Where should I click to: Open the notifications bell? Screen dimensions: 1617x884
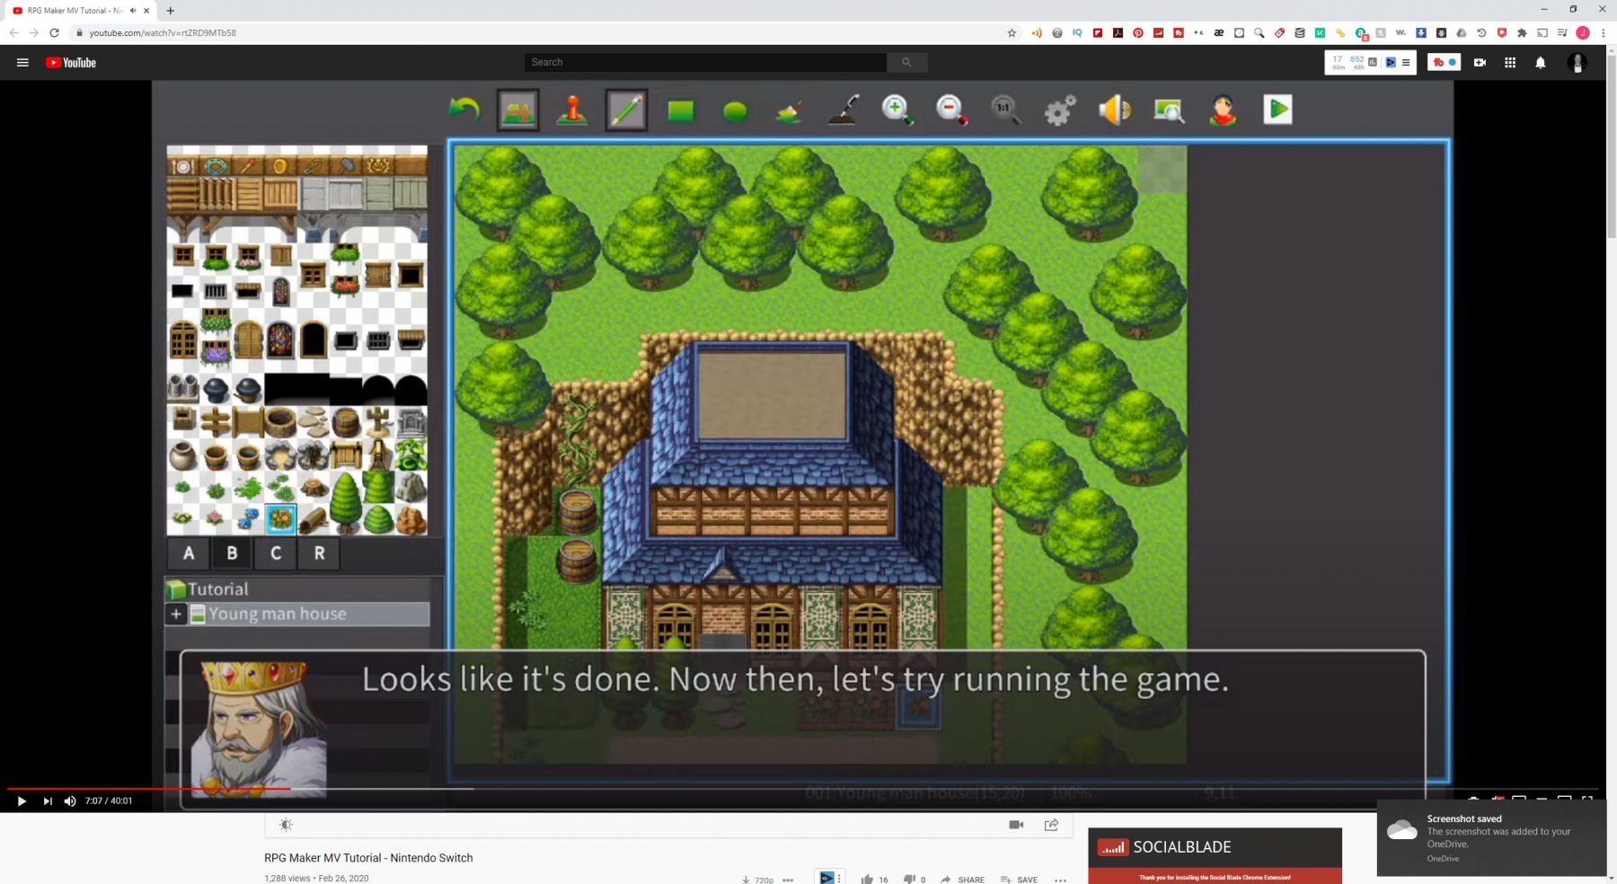click(x=1541, y=63)
